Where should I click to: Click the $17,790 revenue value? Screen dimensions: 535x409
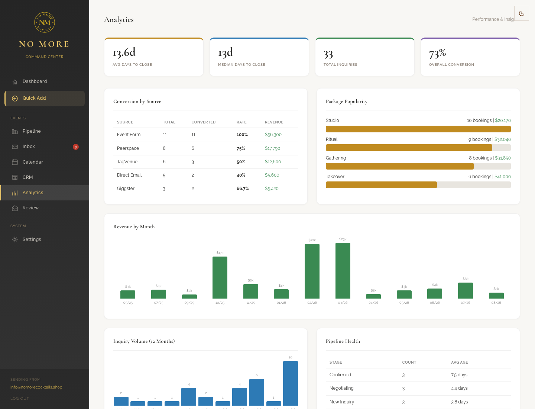click(272, 148)
